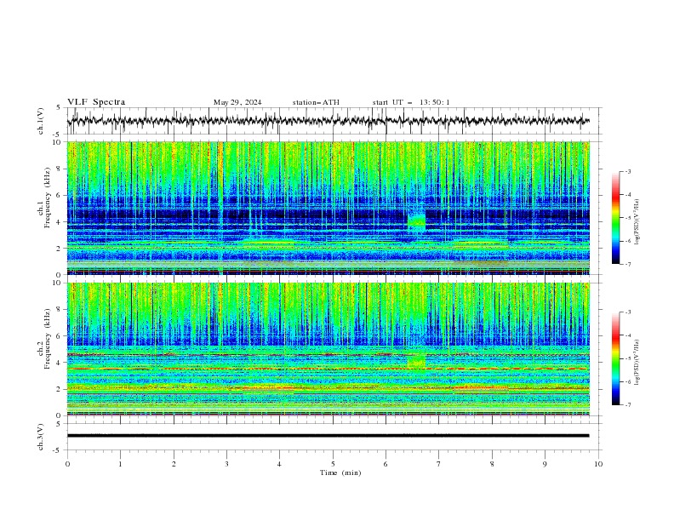
Task: Click the "ch.1(V)" waveform axis label
Action: [x=41, y=121]
